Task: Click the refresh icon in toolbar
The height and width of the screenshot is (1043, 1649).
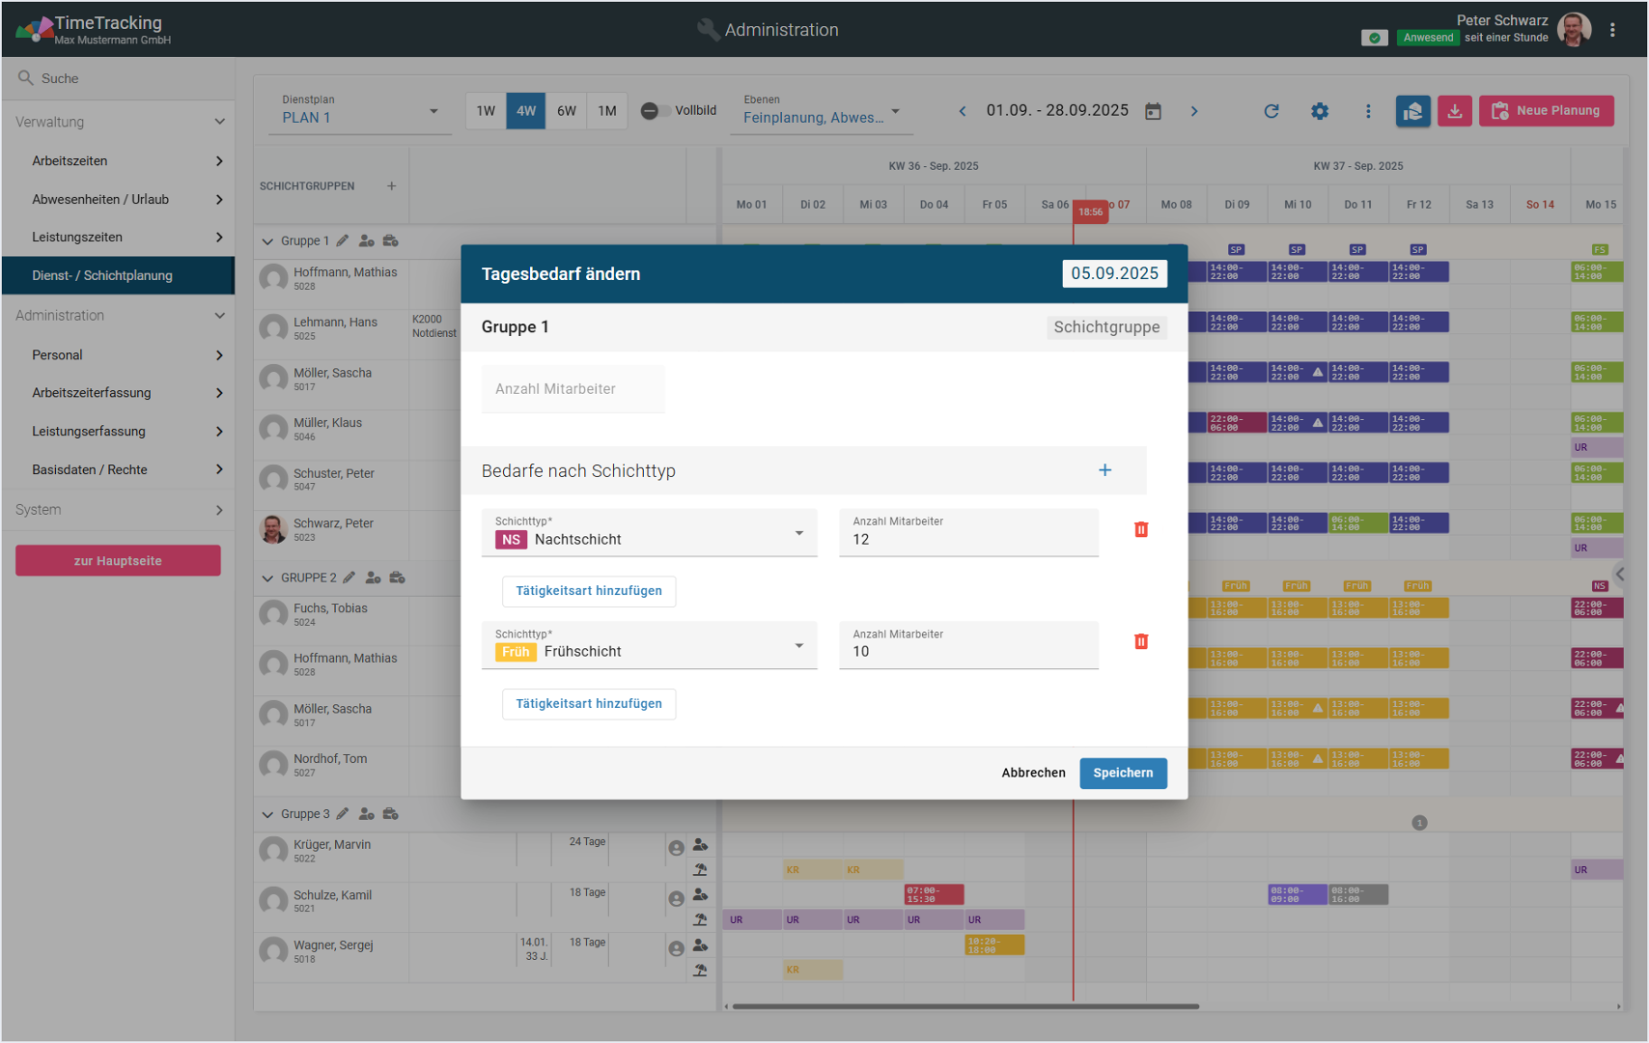Action: [1272, 111]
